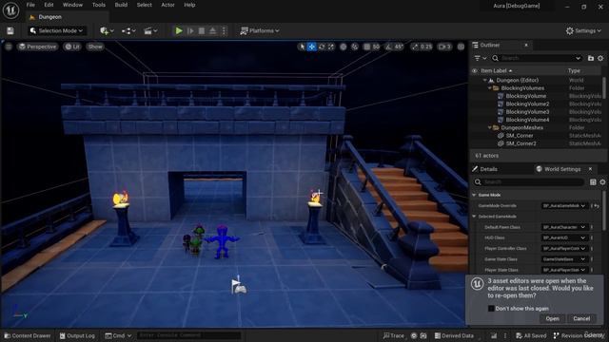Open the Content Drawer
This screenshot has height=342, width=609.
point(28,335)
